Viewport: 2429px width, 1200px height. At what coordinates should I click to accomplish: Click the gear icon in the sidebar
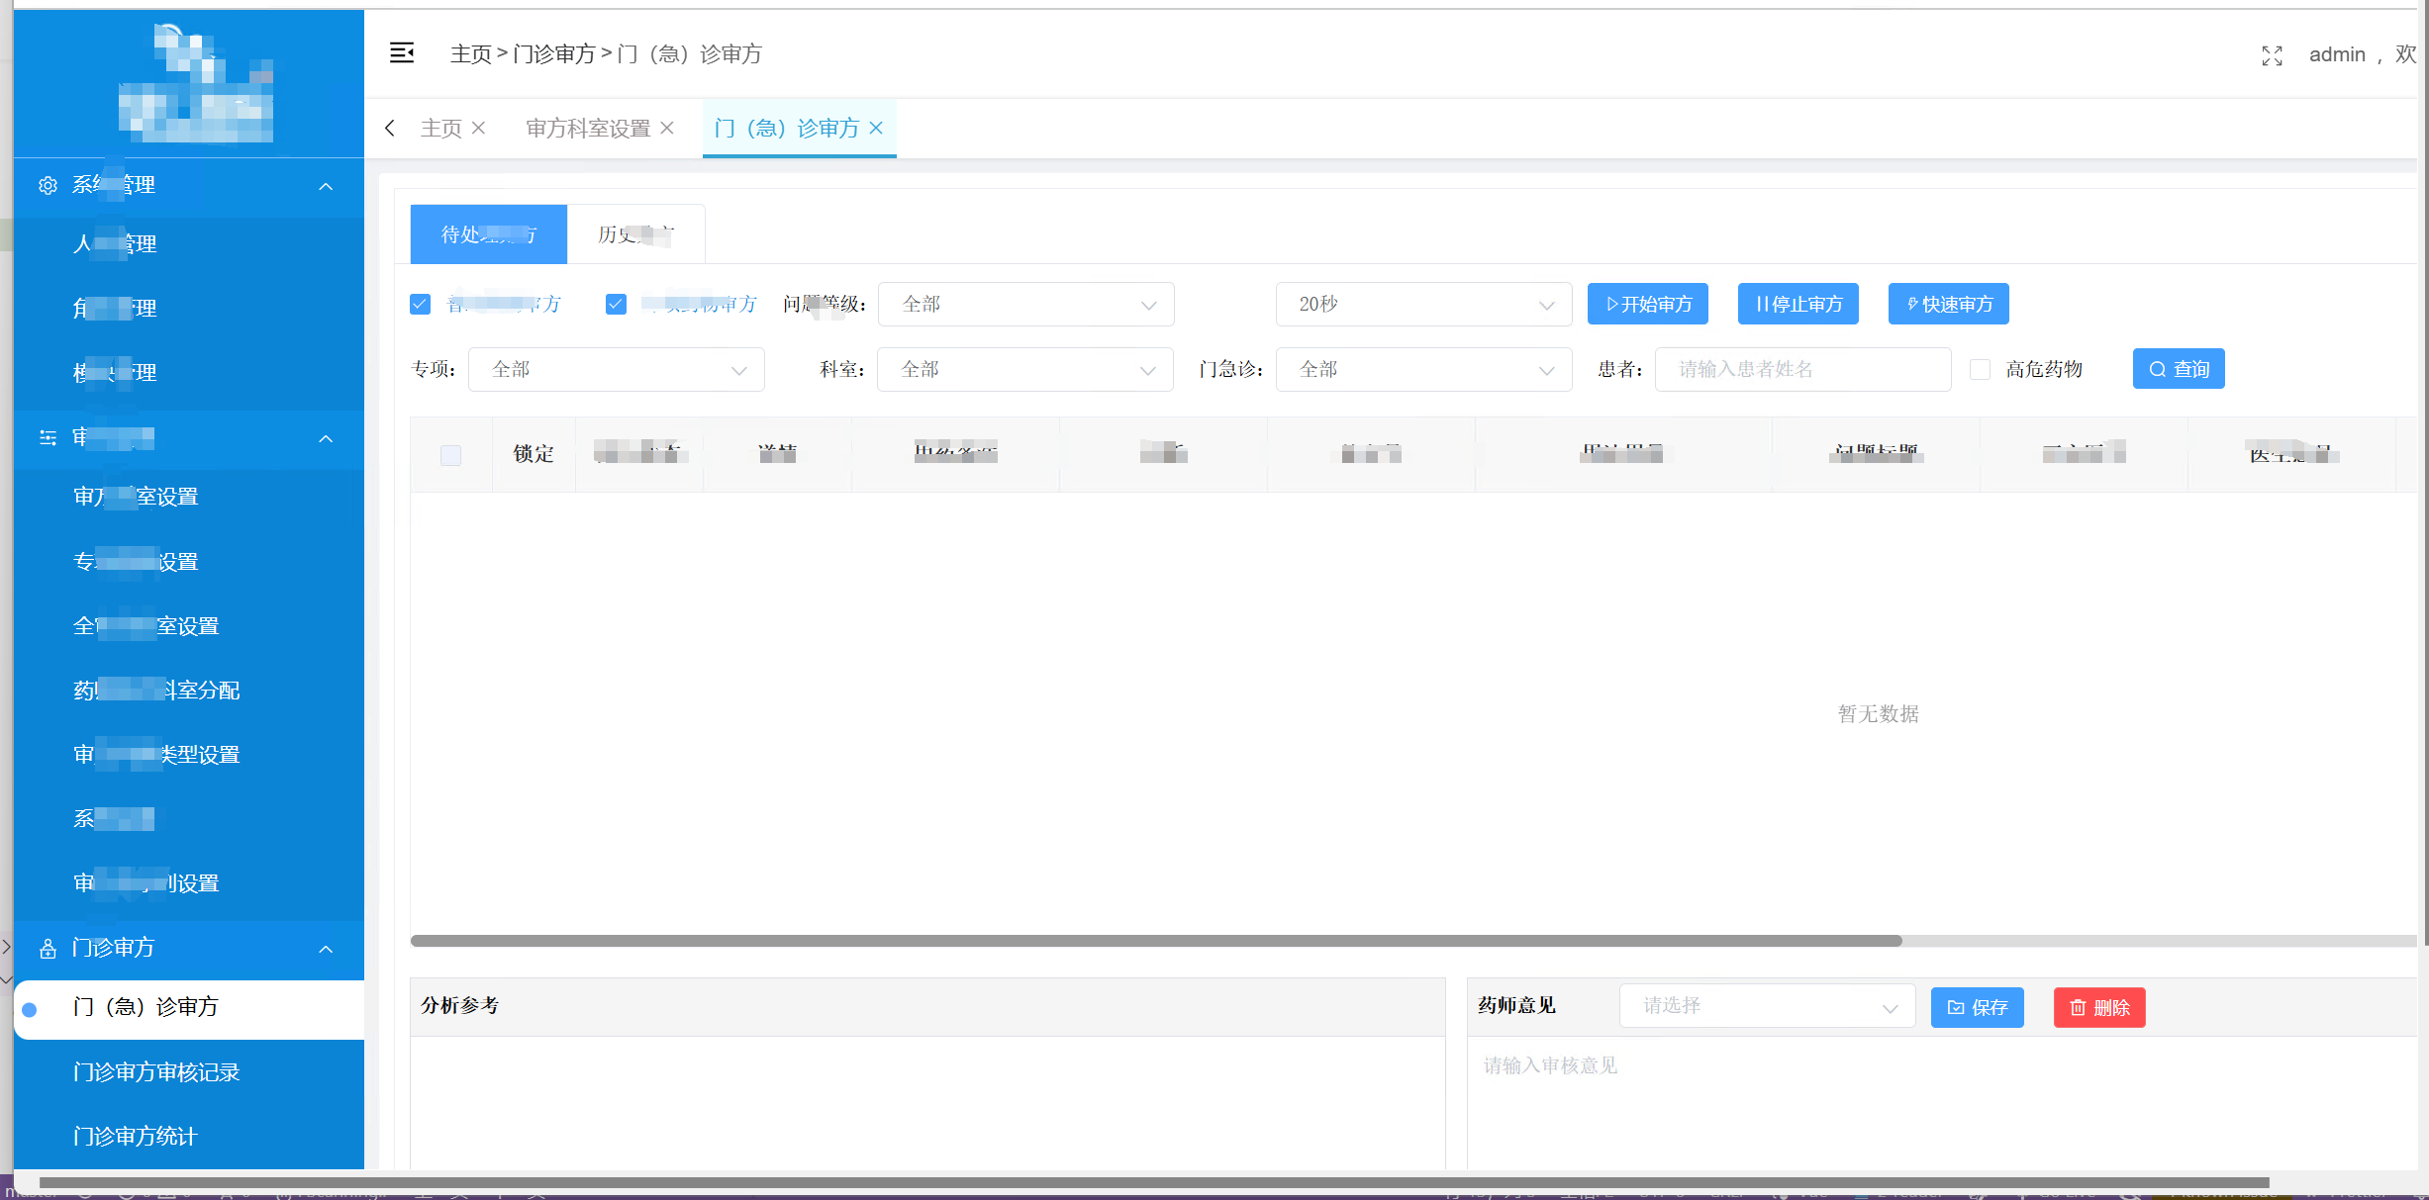[48, 185]
